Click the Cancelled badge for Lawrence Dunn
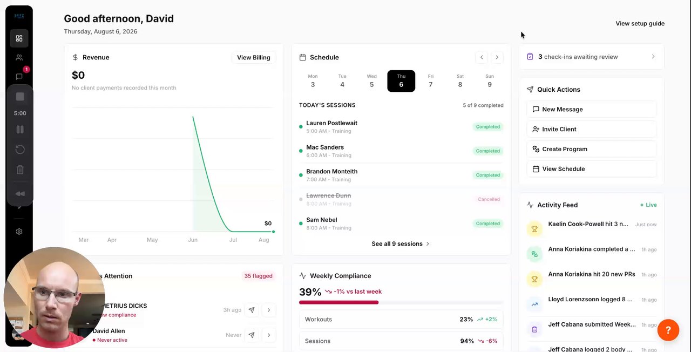This screenshot has height=352, width=691. tap(489, 199)
